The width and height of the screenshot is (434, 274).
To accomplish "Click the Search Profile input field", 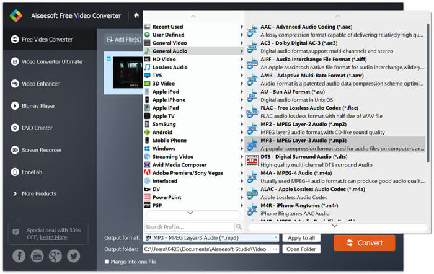I will 189,228.
